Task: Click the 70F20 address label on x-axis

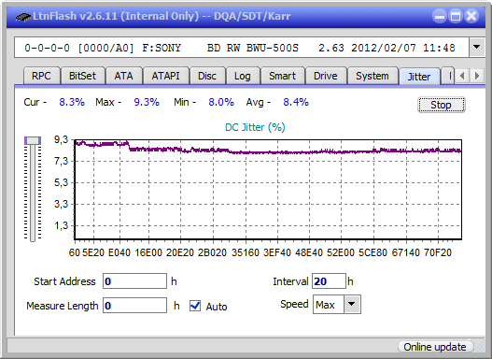Action: [x=438, y=252]
